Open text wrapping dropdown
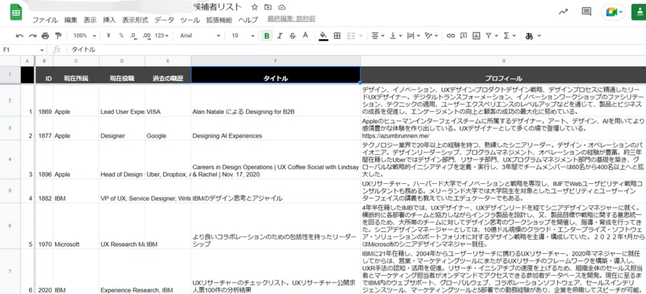 click(x=413, y=36)
